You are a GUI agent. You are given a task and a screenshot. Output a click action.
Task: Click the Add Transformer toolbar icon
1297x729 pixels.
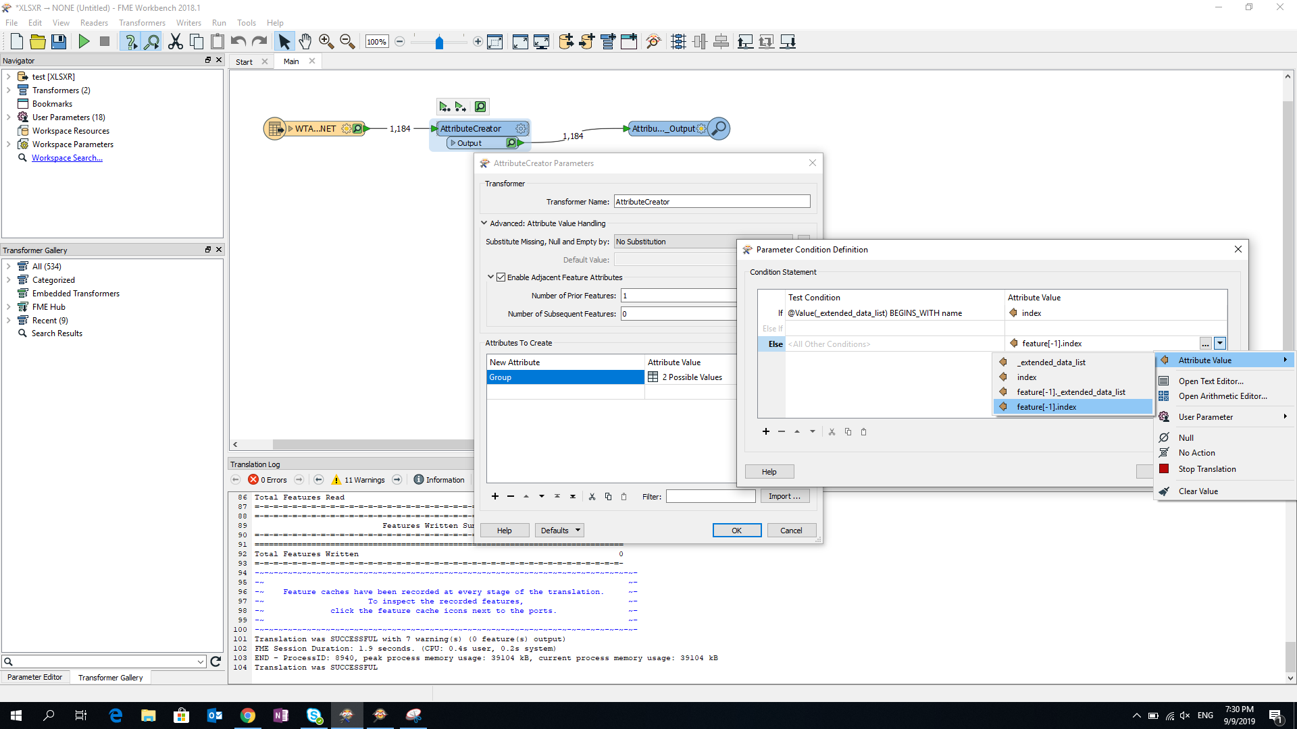click(x=608, y=42)
